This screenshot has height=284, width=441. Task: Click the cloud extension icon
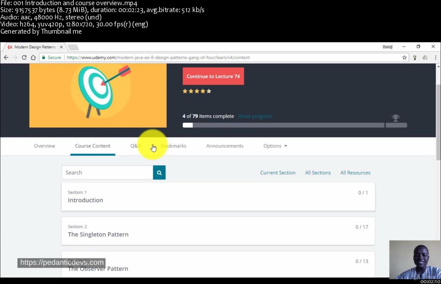pos(425,57)
